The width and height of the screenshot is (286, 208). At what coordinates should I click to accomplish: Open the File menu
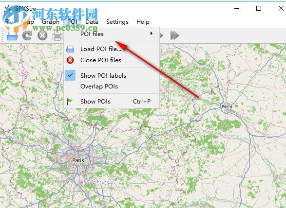8,22
